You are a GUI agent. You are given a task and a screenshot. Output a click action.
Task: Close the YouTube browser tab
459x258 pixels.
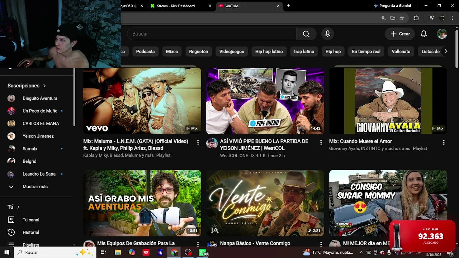tap(278, 6)
